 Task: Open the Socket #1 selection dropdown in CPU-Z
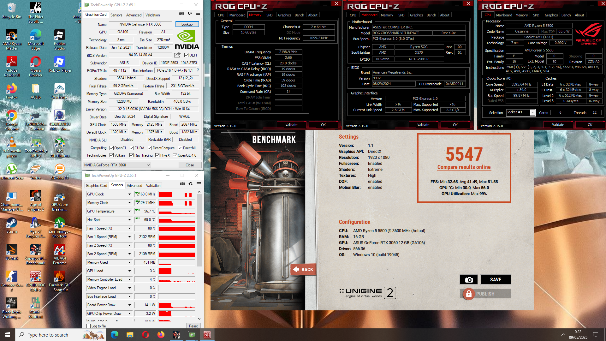pyautogui.click(x=532, y=113)
